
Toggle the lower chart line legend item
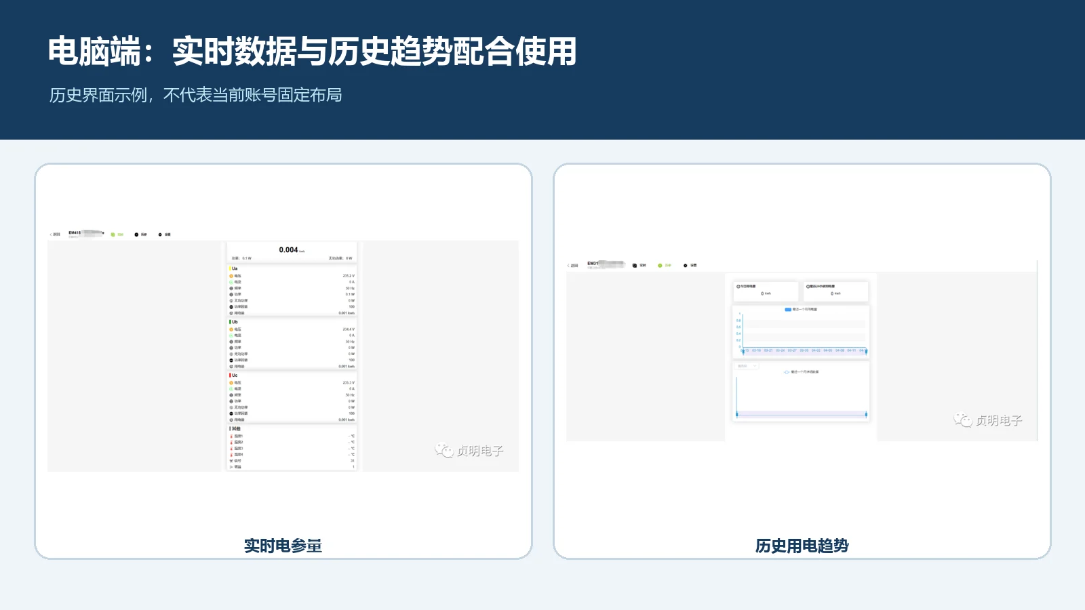click(x=801, y=372)
